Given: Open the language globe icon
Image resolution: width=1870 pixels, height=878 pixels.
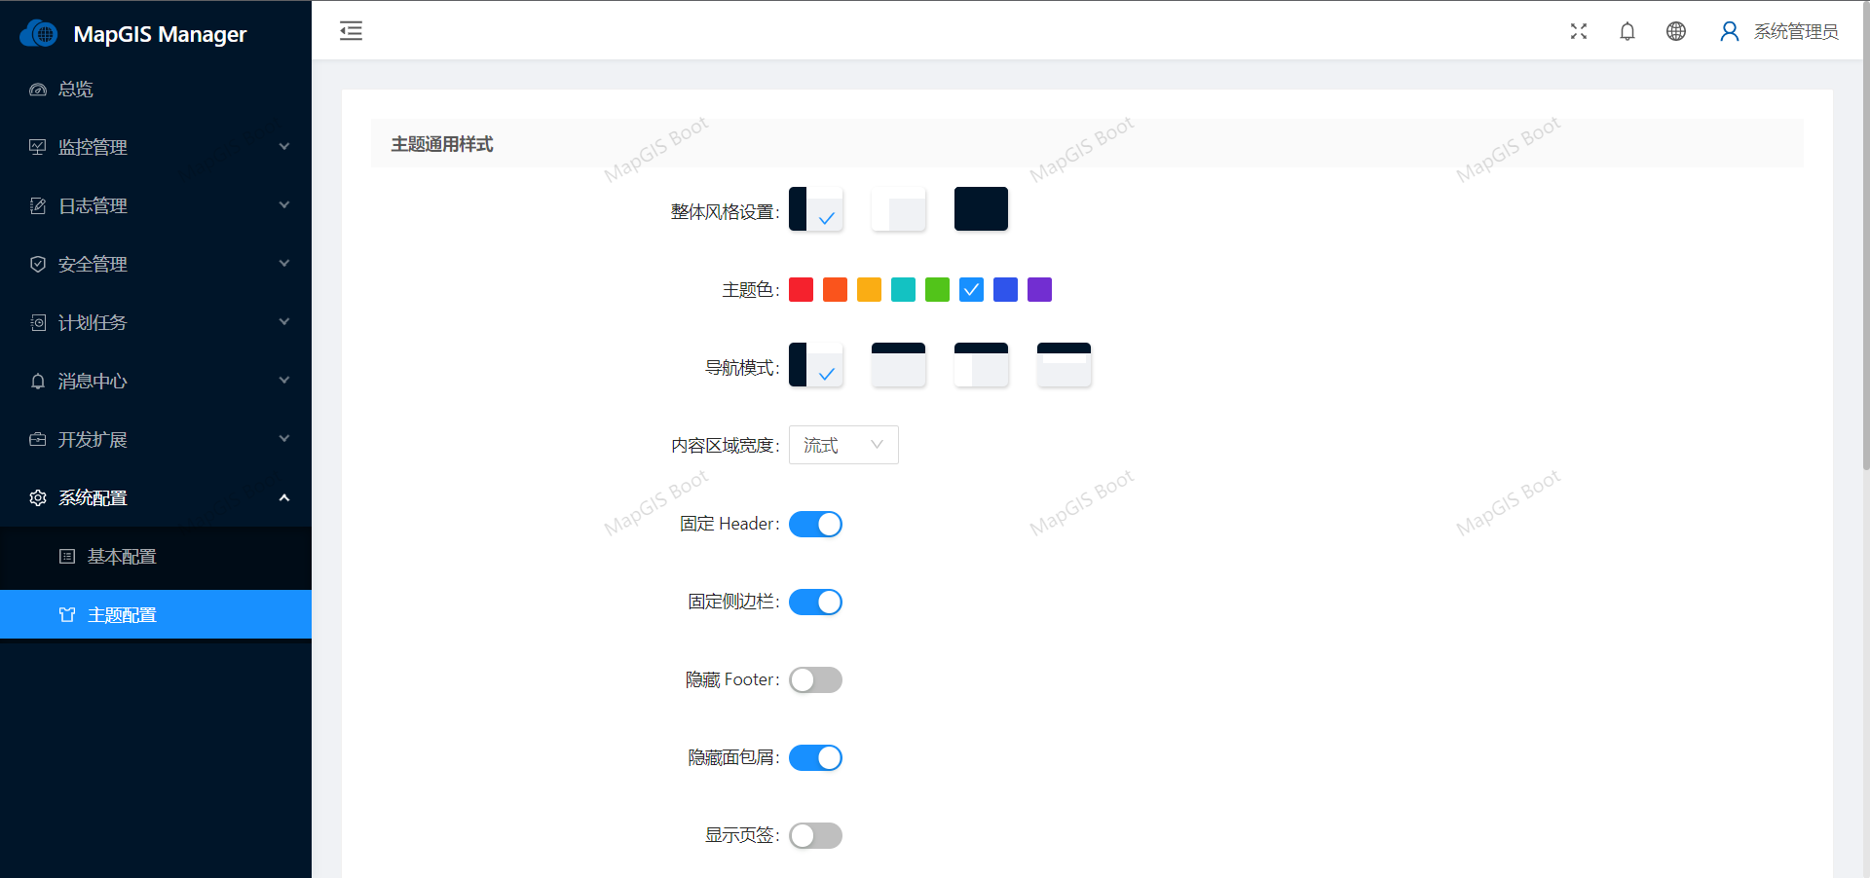Looking at the screenshot, I should [1676, 31].
